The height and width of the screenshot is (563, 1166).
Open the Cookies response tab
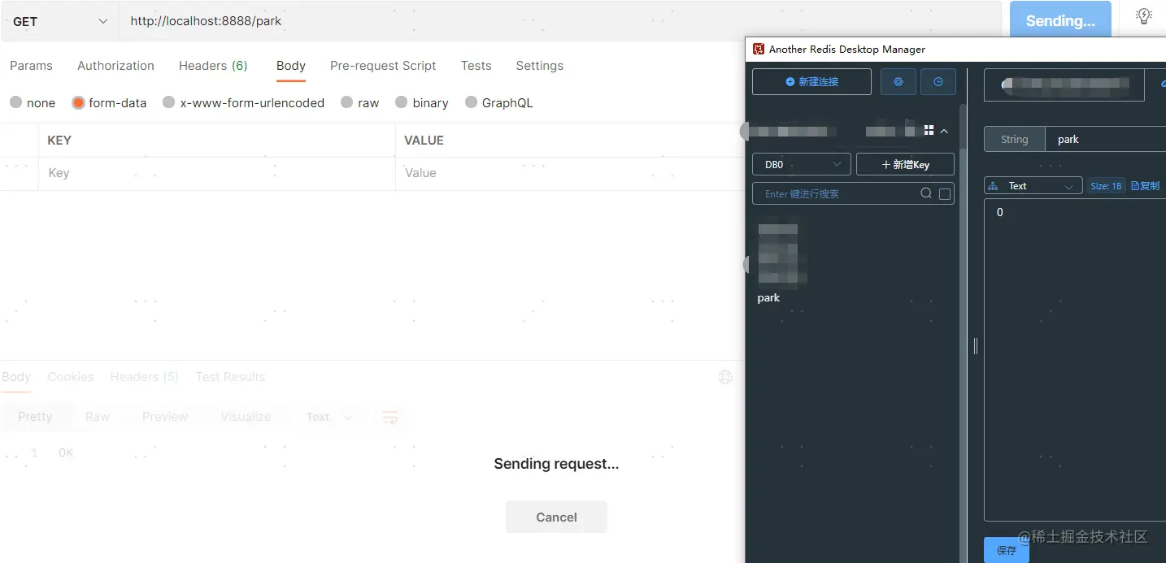pos(71,377)
